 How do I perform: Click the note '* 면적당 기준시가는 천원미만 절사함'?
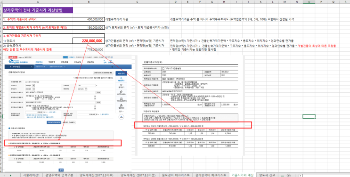point(193,49)
